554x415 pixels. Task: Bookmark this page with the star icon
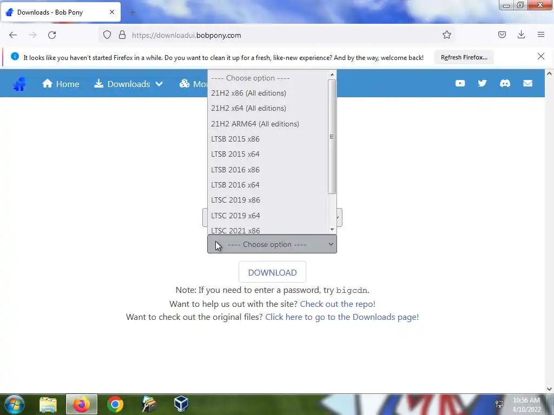click(446, 35)
